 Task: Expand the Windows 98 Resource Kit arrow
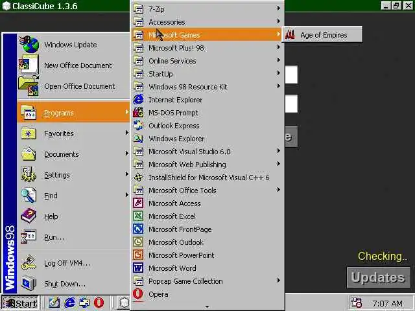pos(278,86)
